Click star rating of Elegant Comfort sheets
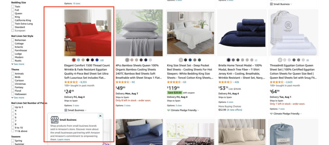329x145 pixels. (x=71, y=82)
